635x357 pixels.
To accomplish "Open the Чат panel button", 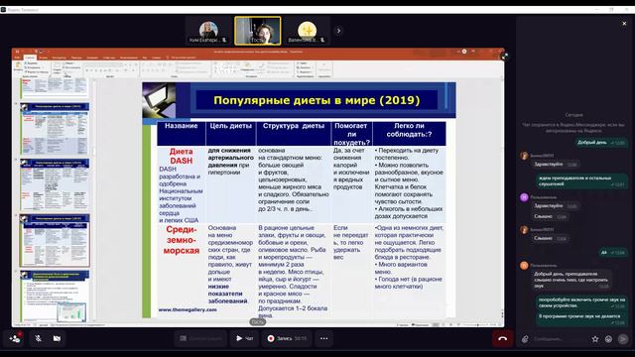I will pyautogui.click(x=245, y=338).
